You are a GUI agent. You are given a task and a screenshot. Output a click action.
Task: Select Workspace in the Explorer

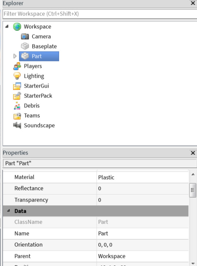point(37,27)
